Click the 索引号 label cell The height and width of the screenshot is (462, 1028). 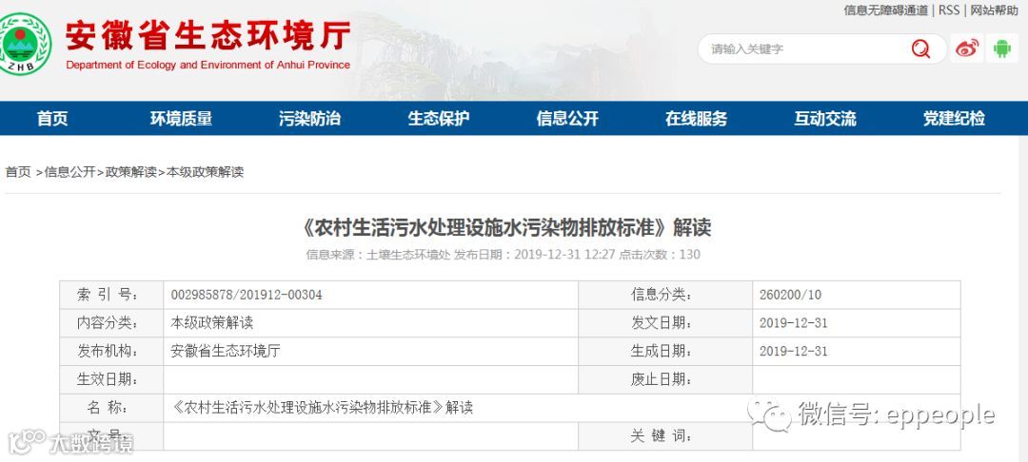(x=111, y=295)
